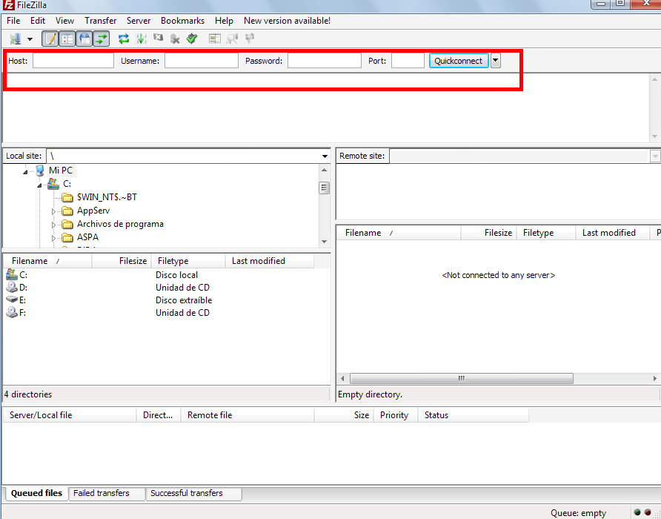
Task: Toggle the local directory tree display
Action: [x=67, y=39]
